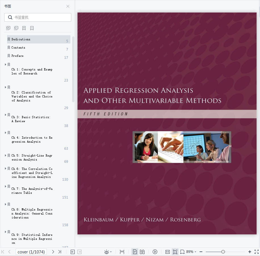Toggle fit page view
The width and height of the screenshot is (260, 256).
click(175, 252)
